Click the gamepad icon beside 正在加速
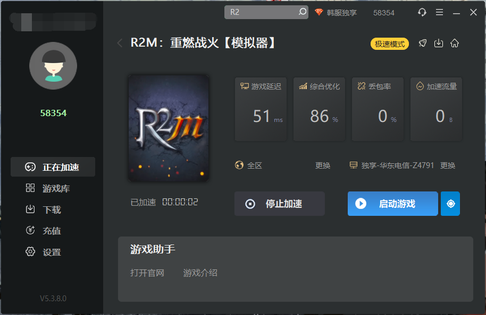This screenshot has width=486, height=315. [x=30, y=167]
